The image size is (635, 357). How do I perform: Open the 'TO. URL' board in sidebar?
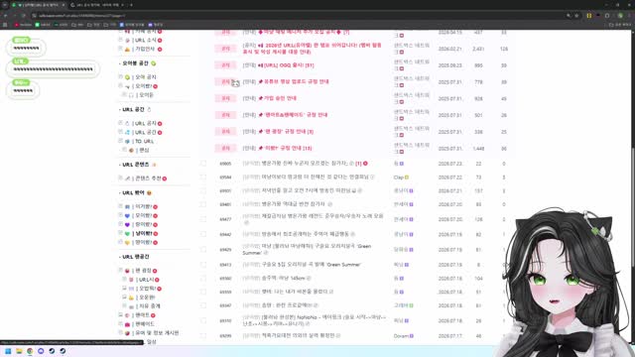click(x=144, y=141)
